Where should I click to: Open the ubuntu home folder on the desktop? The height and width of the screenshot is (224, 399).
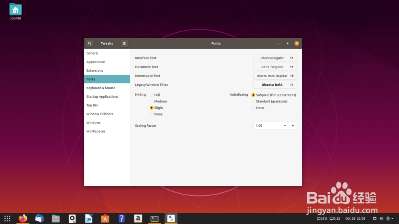click(15, 12)
